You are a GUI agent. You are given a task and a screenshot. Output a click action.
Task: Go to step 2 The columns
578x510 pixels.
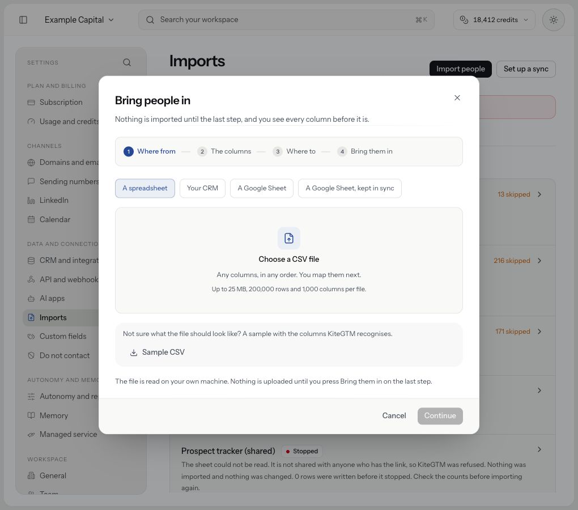click(224, 151)
